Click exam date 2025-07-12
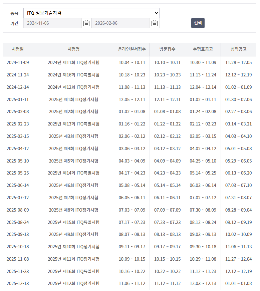 pyautogui.click(x=18, y=198)
